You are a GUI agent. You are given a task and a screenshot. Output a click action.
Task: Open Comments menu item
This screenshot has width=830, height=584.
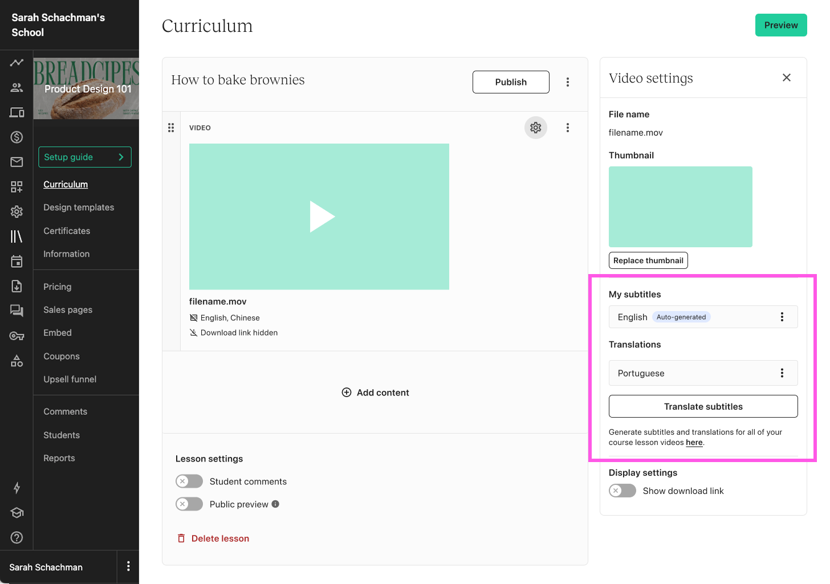point(66,411)
